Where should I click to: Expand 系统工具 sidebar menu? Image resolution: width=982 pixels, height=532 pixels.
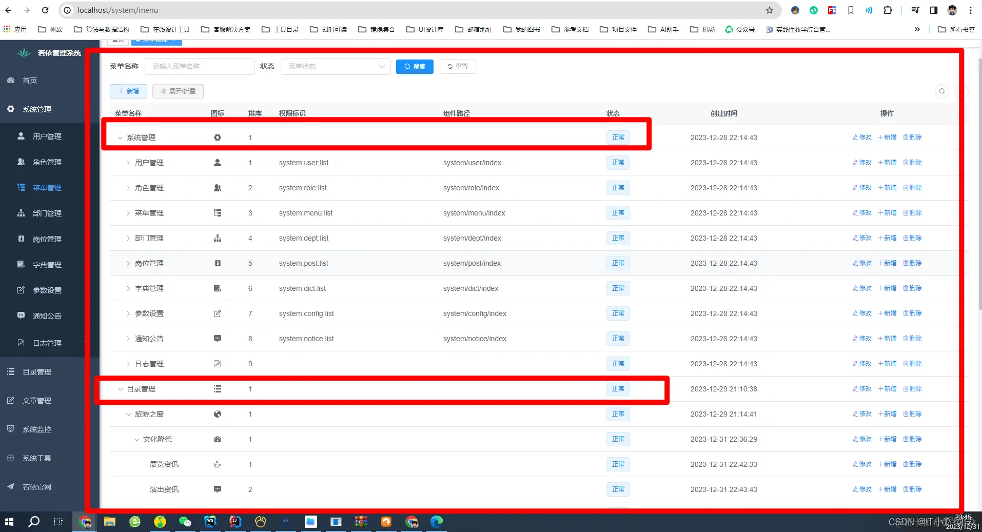[36, 458]
